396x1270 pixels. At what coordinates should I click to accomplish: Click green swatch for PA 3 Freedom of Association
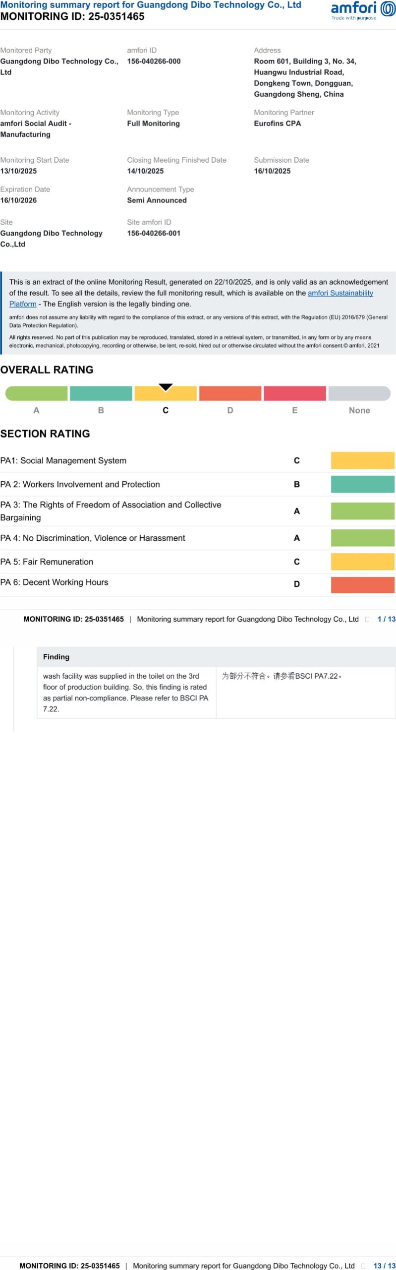pyautogui.click(x=363, y=511)
